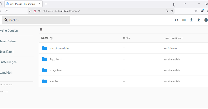This screenshot has height=109, width=208.
Task: Open the saved password key icon
Action: click(x=40, y=11)
